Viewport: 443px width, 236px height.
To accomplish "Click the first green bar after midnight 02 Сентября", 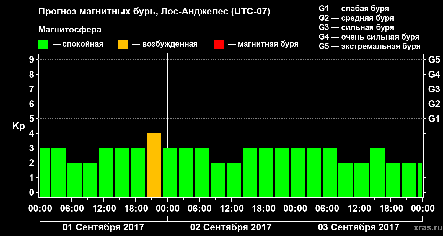I will (170, 172).
